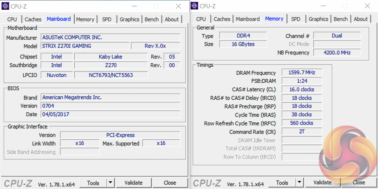Click Validate button in right CPU-Z window
378x189 pixels.
tap(323, 183)
